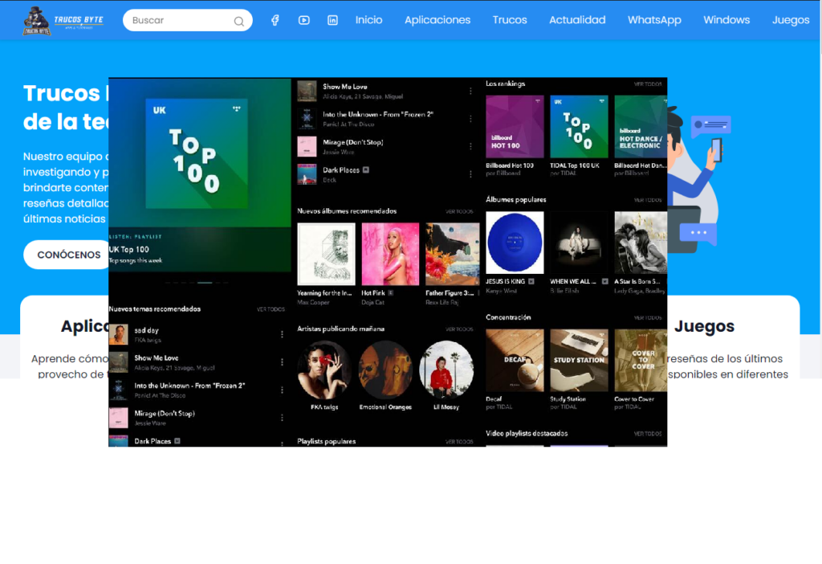Open the Decaf playlist cover
This screenshot has height=564, width=822.
(x=515, y=360)
